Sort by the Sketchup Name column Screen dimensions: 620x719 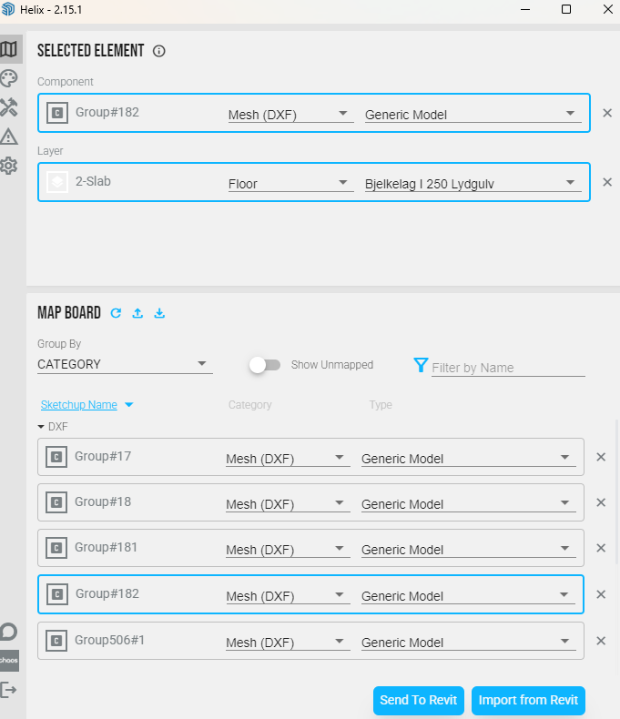[x=78, y=405]
